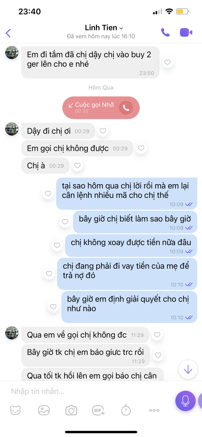
Task: Like the "Dậy đi chị ơi" message
Action: (103, 131)
